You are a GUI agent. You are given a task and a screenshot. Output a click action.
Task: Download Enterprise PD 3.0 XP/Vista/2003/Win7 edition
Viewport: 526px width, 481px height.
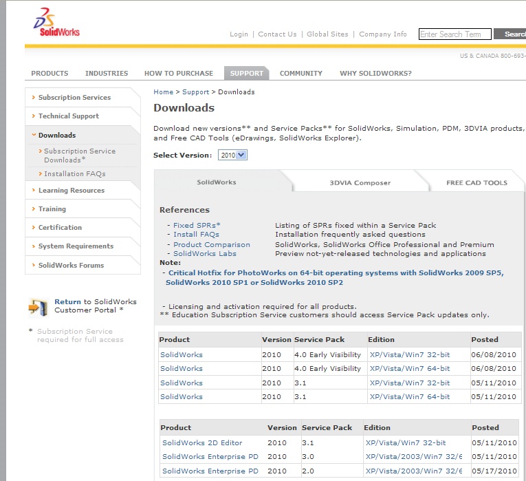tap(414, 456)
